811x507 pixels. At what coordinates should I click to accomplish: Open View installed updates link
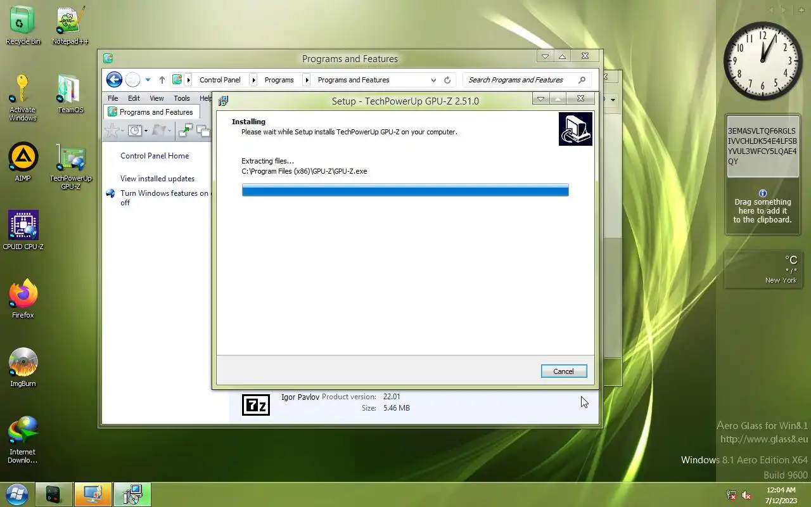157,179
